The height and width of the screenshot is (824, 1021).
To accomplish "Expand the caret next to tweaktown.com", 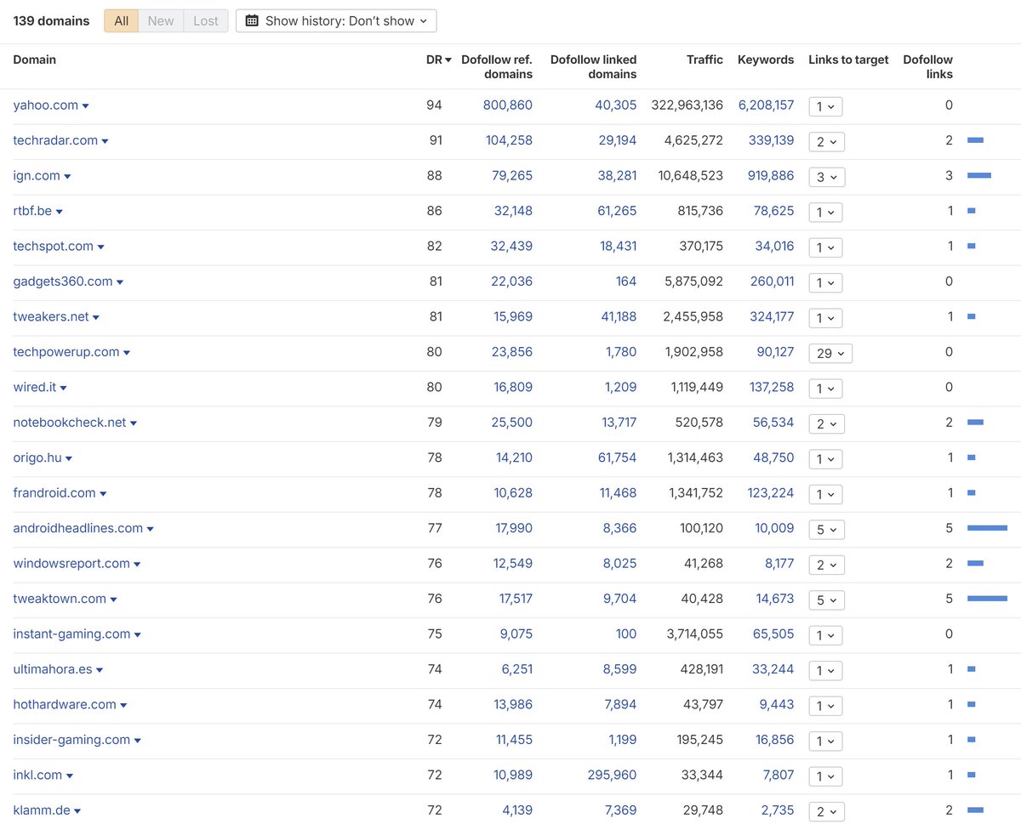I will tap(113, 600).
